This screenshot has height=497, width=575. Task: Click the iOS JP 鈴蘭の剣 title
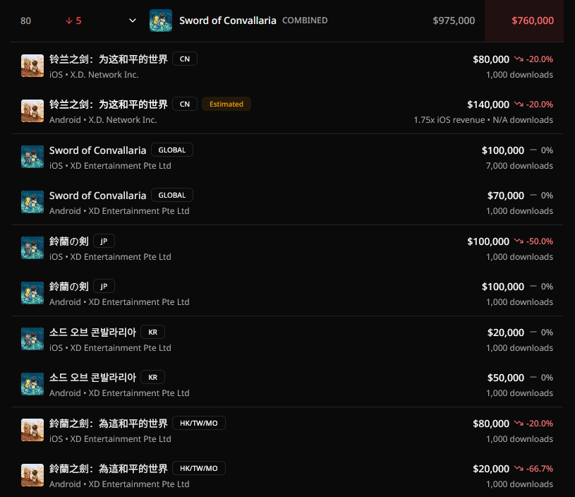(x=69, y=241)
